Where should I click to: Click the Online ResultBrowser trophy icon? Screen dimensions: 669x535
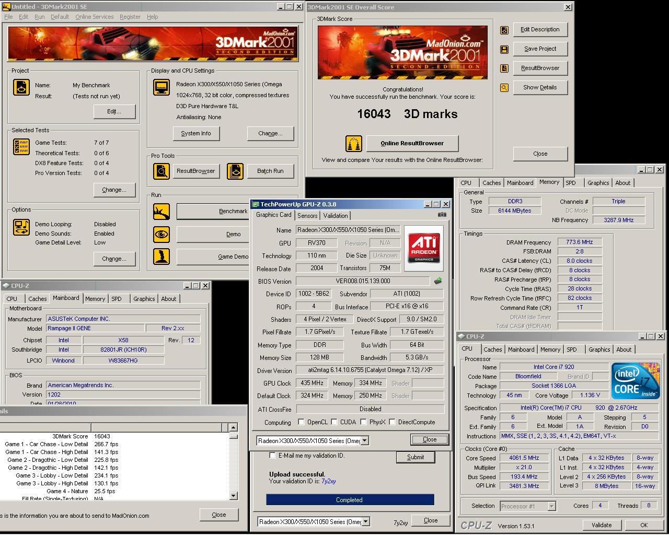[354, 143]
